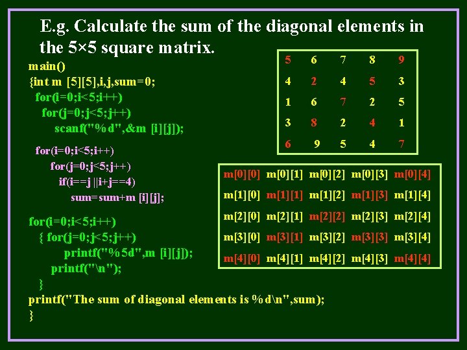Click the m[3][0] cell
The height and width of the screenshot is (350, 467).
tap(241, 237)
